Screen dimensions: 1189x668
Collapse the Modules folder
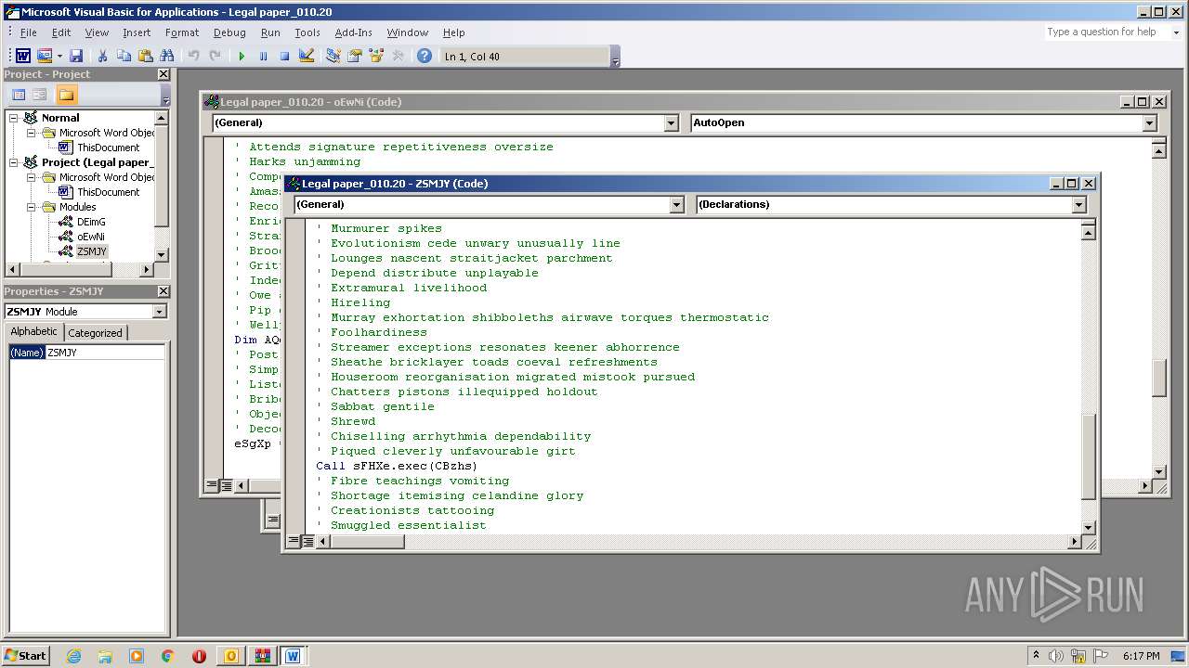pos(31,207)
